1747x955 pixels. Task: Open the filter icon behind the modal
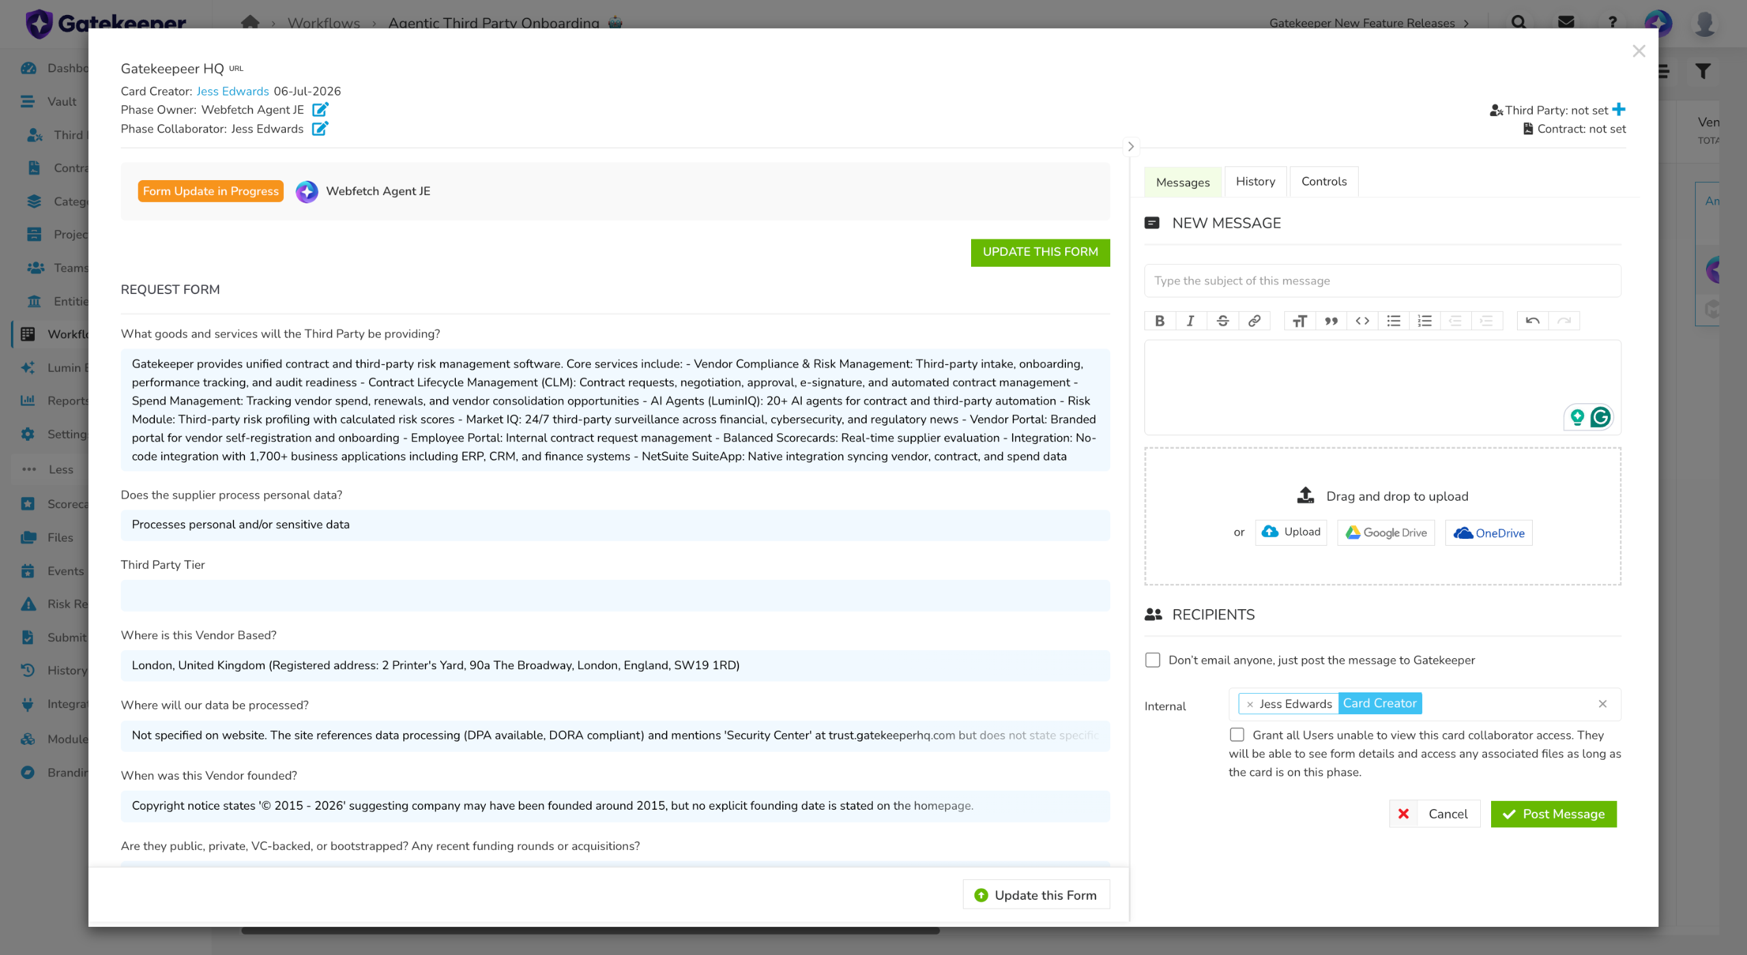(1703, 71)
